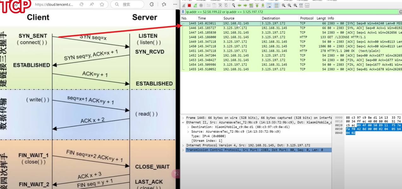Save the capture file from Wireshark toolbar
This screenshot has width=402, height=189.
pos(214,5)
